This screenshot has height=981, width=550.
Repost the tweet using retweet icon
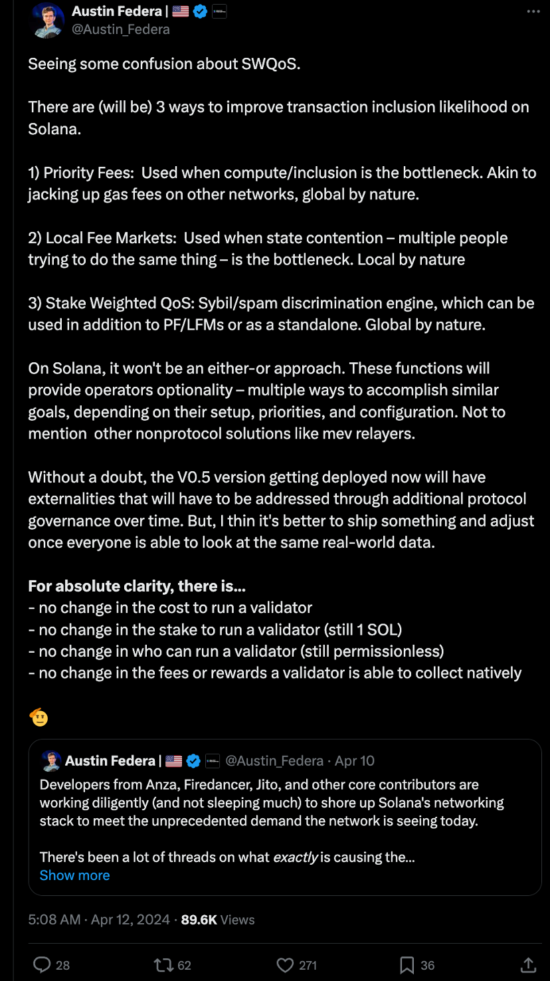point(163,964)
